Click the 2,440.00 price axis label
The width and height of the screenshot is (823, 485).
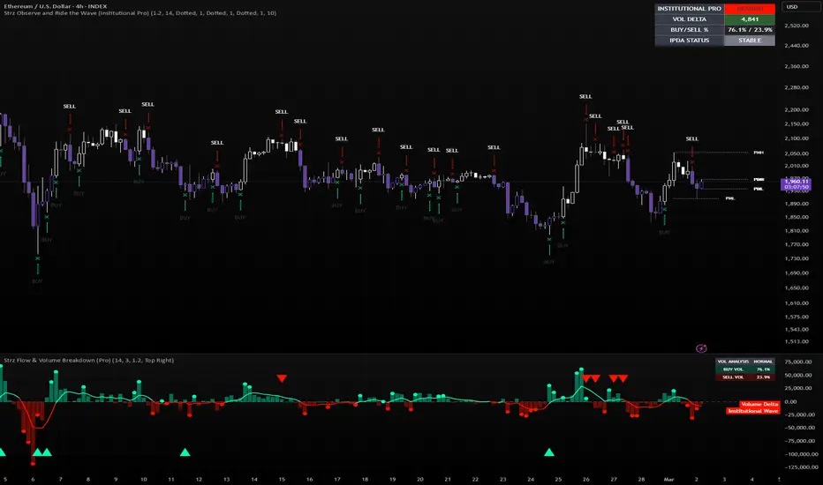click(x=797, y=46)
